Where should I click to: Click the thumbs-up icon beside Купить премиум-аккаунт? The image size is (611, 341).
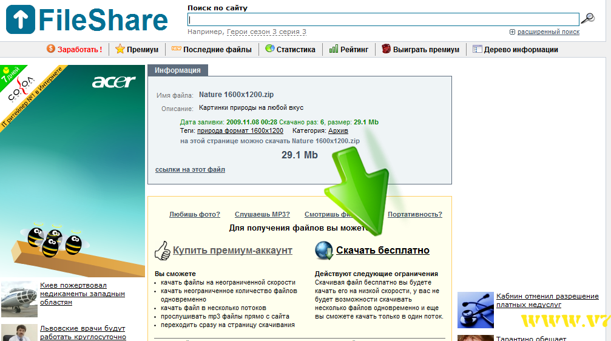click(162, 250)
